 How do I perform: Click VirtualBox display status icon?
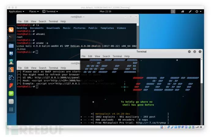tap(179, 127)
